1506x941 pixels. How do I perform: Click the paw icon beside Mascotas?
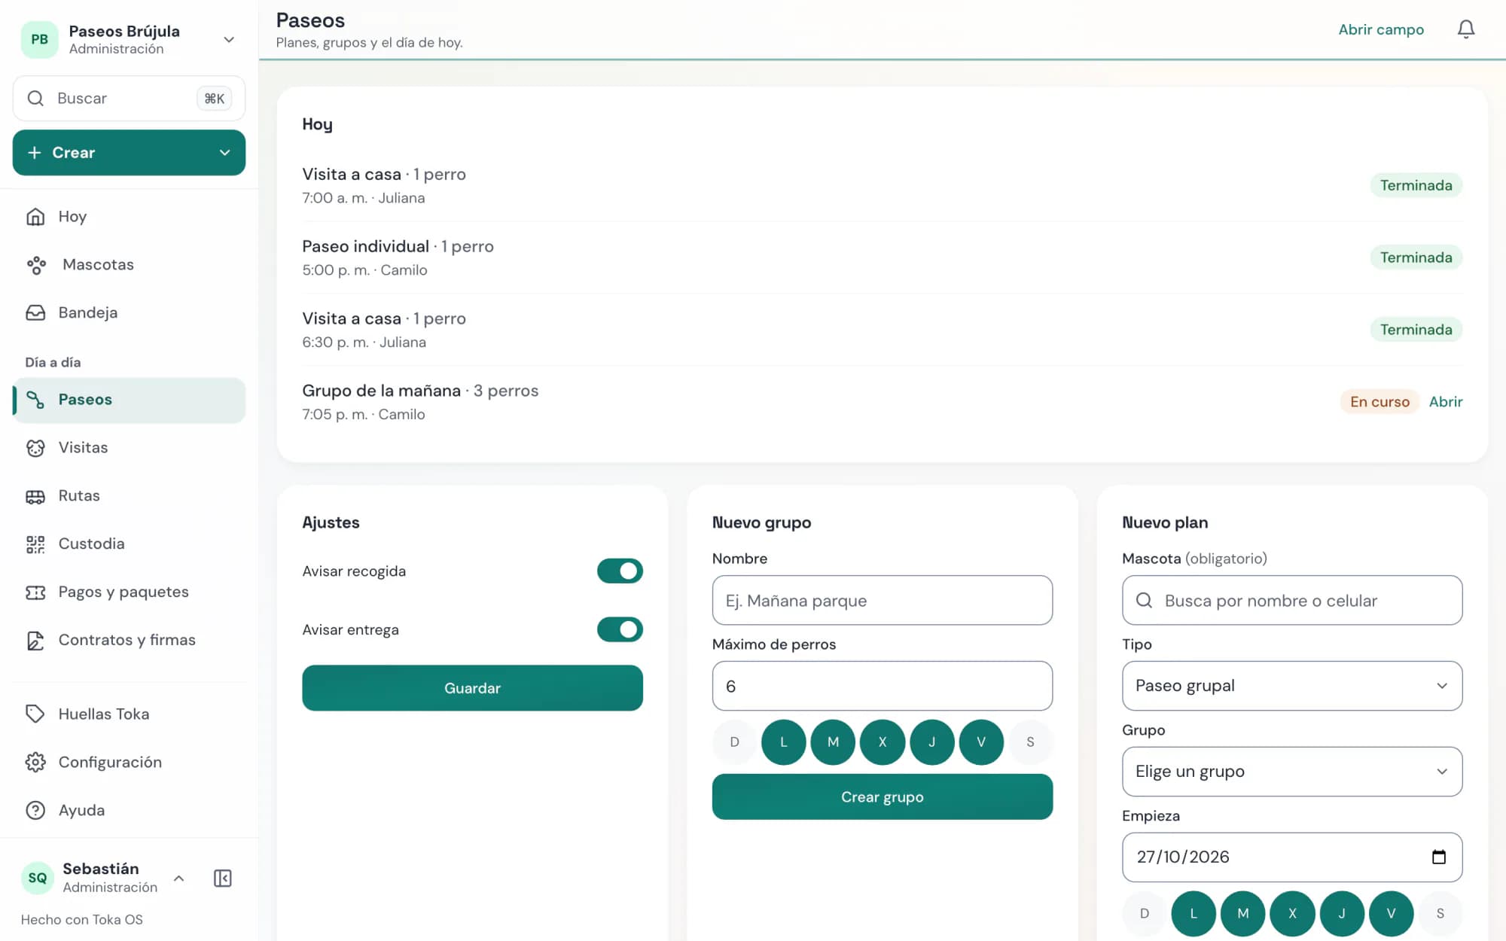click(x=35, y=265)
